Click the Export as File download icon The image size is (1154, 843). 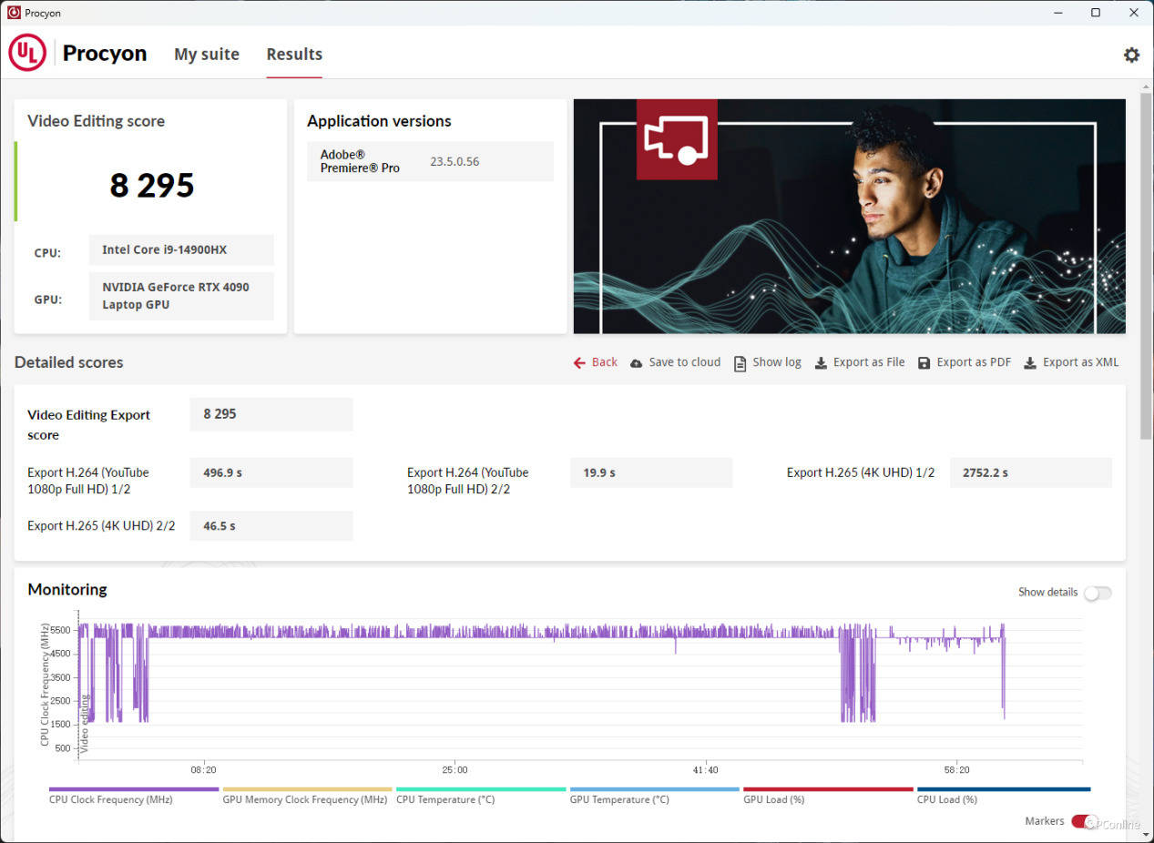[821, 363]
